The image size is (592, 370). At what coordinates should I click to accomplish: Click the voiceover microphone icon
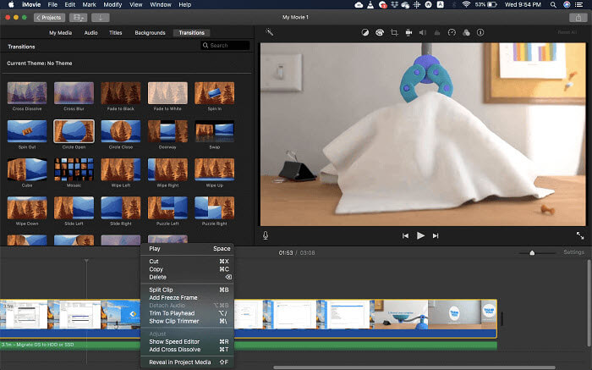pyautogui.click(x=266, y=235)
